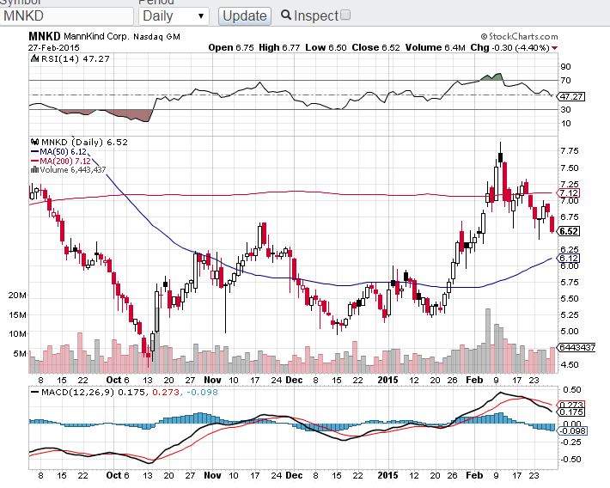Click the RSI(14) legend line icon

[34, 58]
